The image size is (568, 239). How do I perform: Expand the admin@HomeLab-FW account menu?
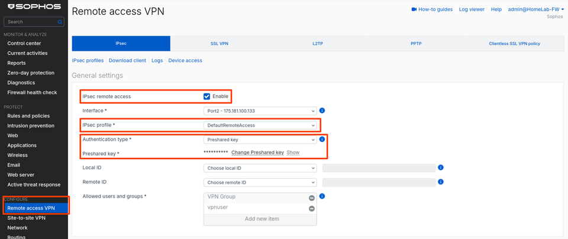536,9
